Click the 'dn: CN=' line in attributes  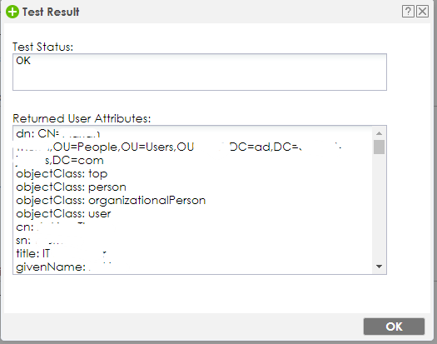pos(57,133)
